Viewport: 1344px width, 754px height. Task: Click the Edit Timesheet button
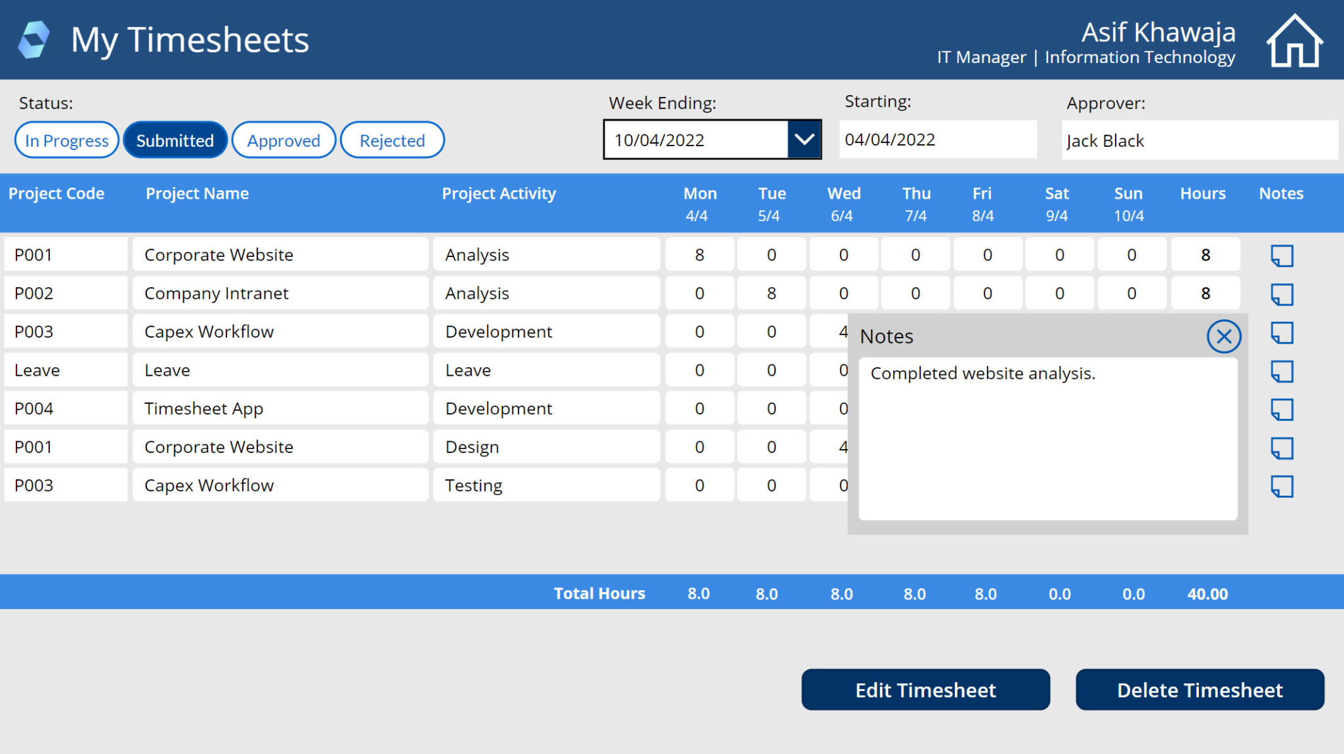(x=925, y=690)
